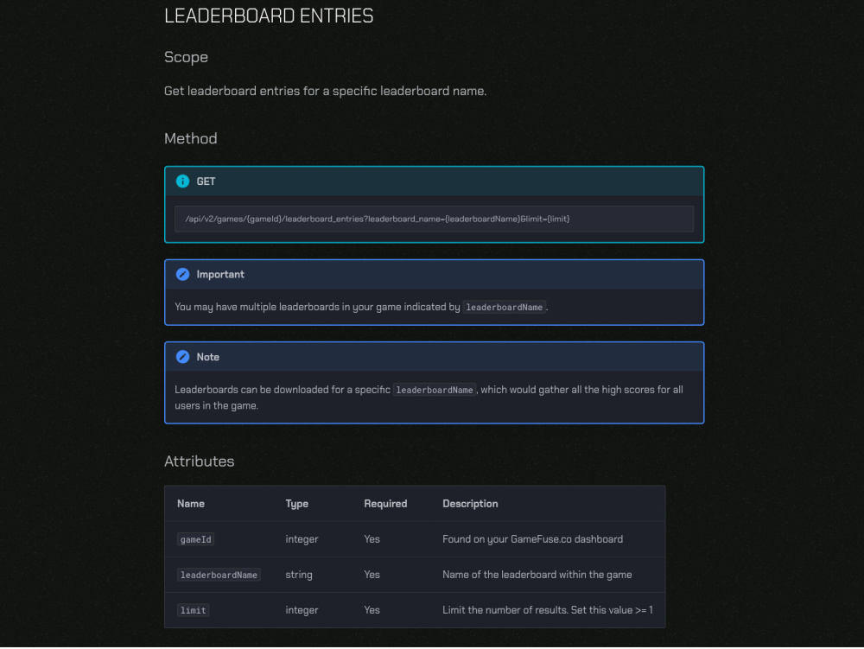The width and height of the screenshot is (864, 649).
Task: Click Yes in the limit row
Action: [x=372, y=610]
